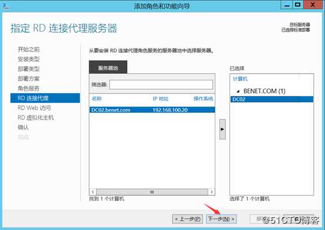Select the RD 连接代理 step
Screen dimensions: 325x230
tap(45, 98)
